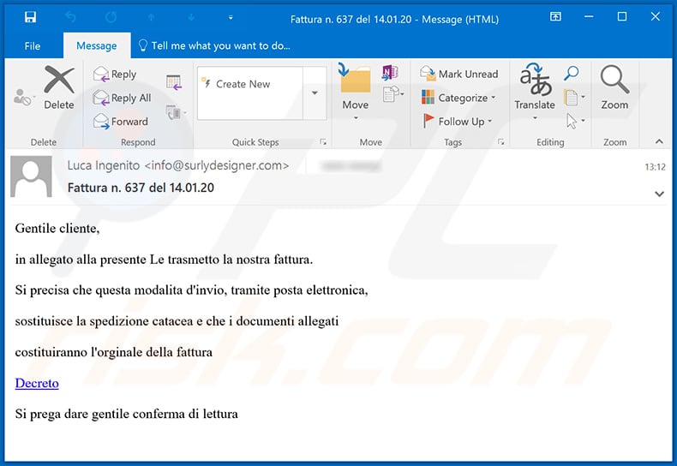The height and width of the screenshot is (466, 677).
Task: Open the Follow Up flag menu
Action: pyautogui.click(x=457, y=122)
